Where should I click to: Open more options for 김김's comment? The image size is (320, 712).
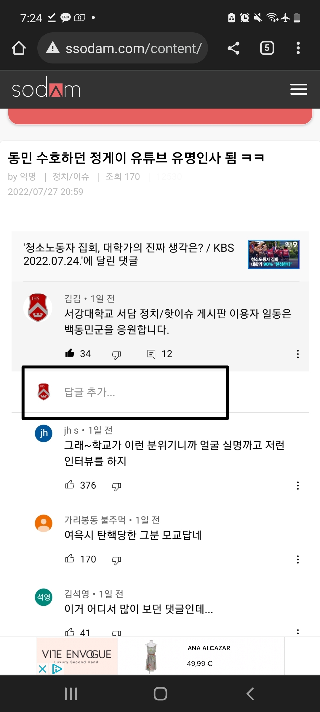point(298,354)
